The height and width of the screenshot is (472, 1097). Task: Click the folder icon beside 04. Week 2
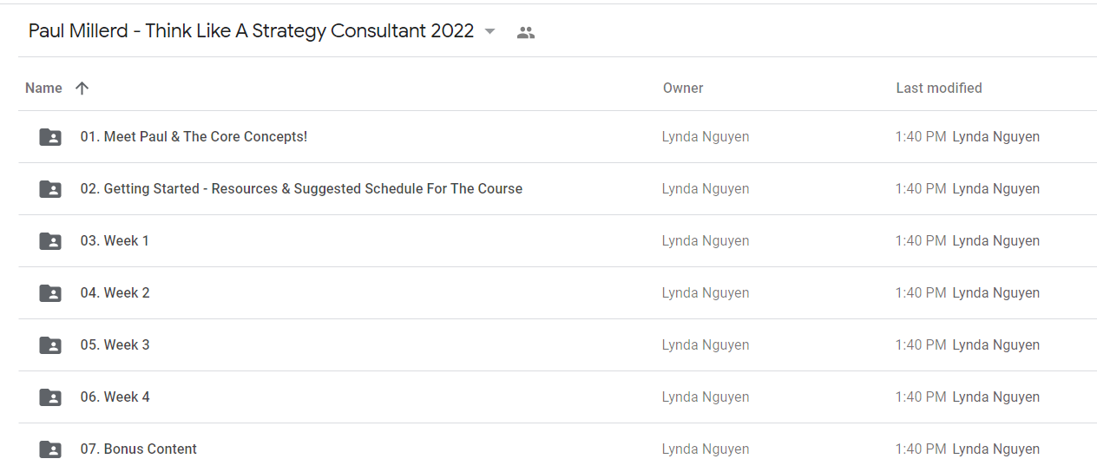50,293
